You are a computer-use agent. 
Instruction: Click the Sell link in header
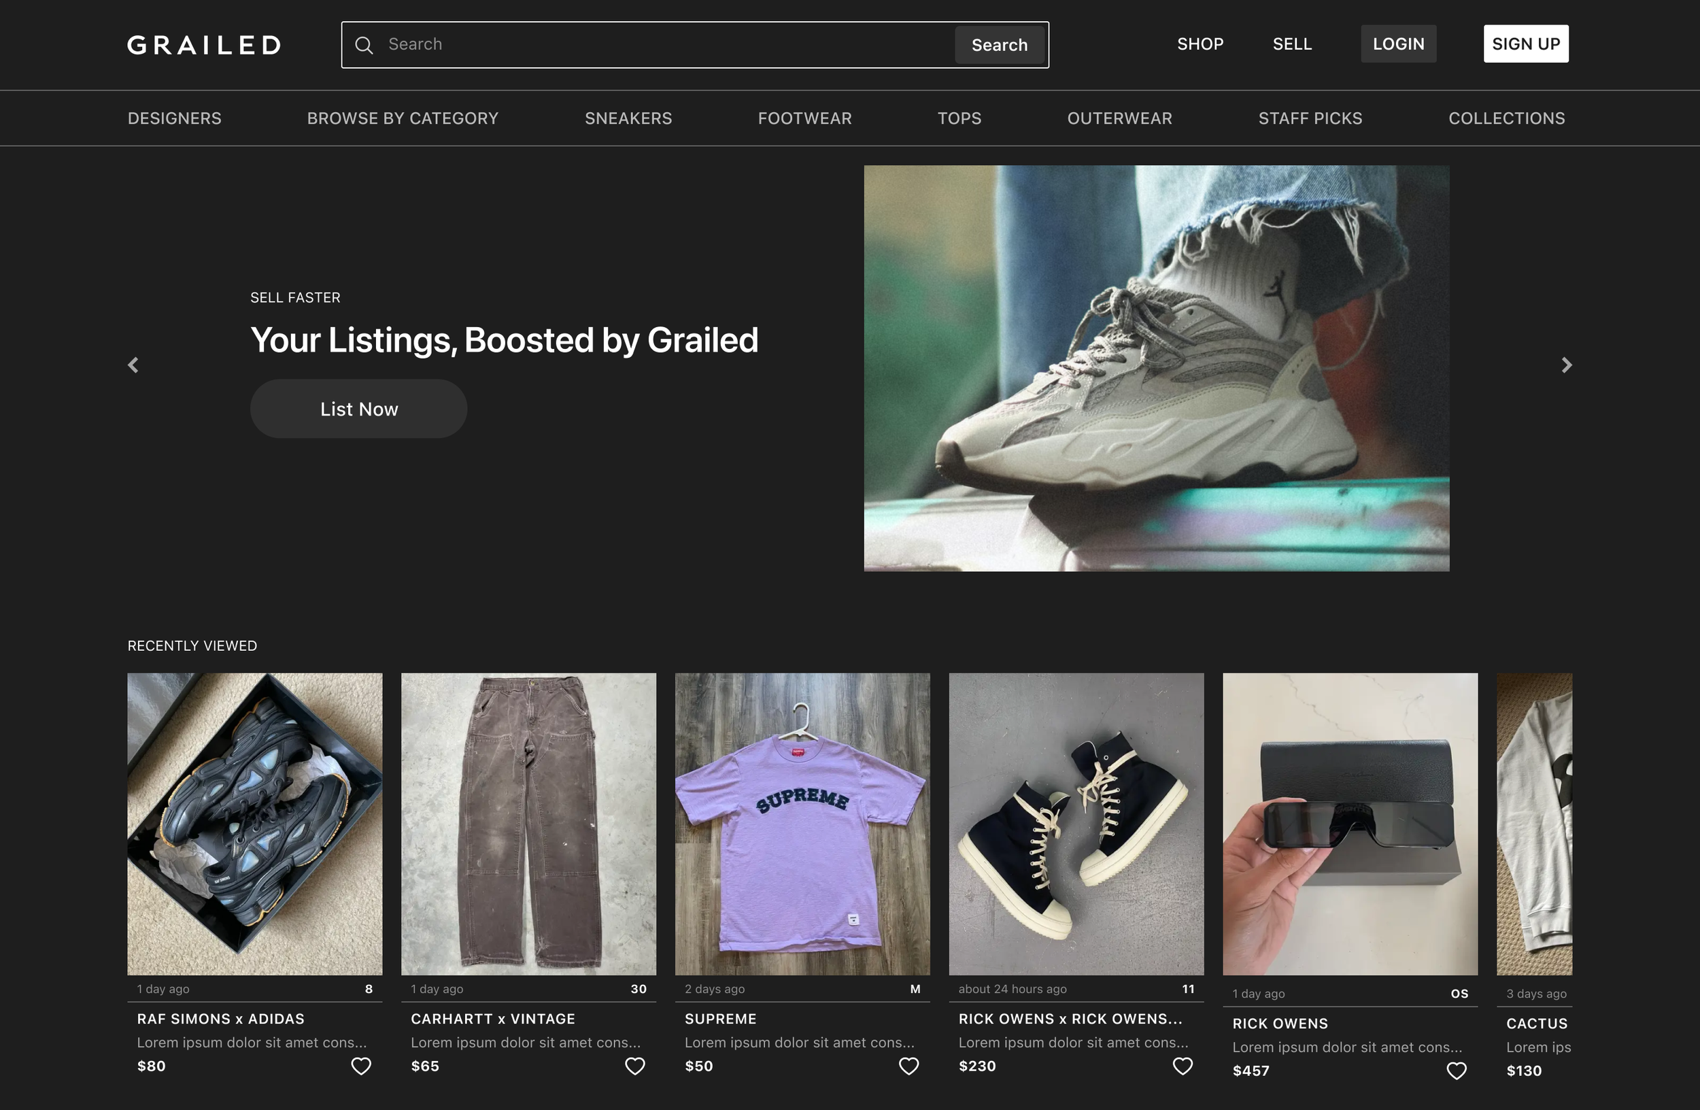[x=1291, y=44]
